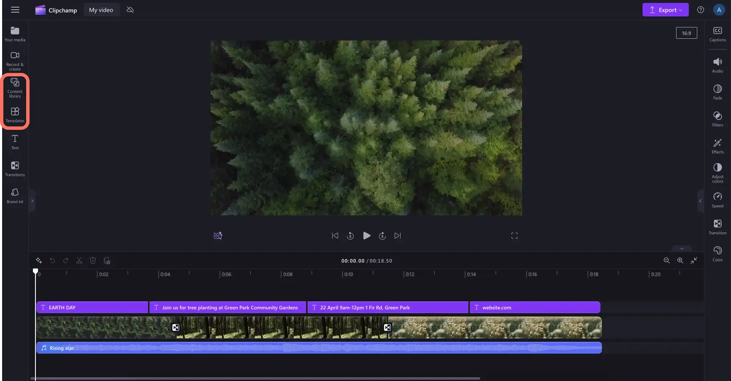Open Templates panel
Viewport: 731px width, 381px height.
pos(15,115)
